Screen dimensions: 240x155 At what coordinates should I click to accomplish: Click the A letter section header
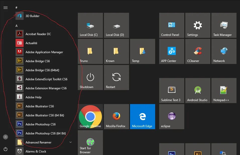pos(17,26)
